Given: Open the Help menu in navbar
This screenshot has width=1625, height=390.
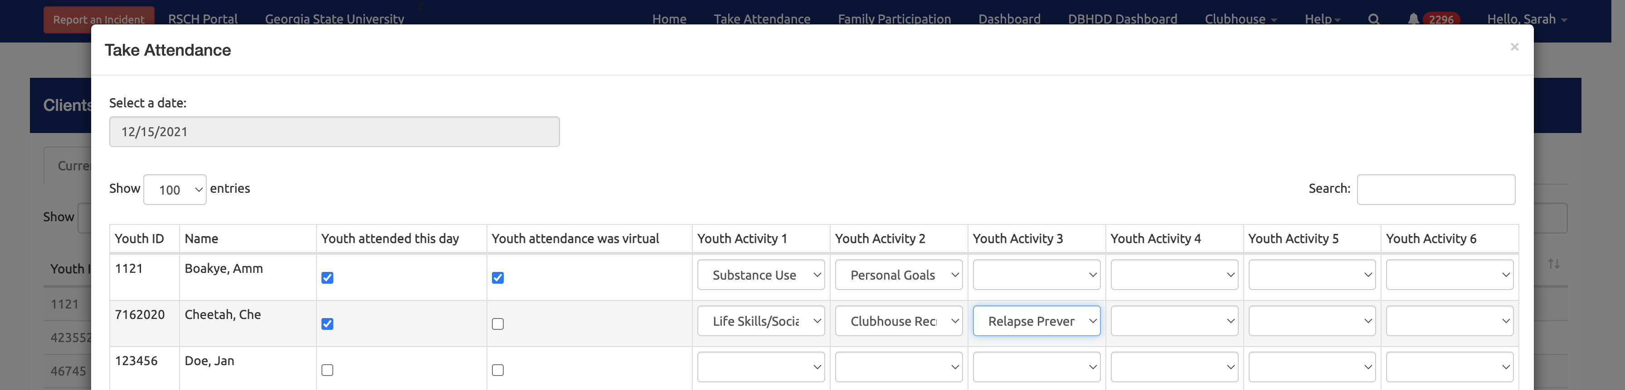Looking at the screenshot, I should 1322,19.
